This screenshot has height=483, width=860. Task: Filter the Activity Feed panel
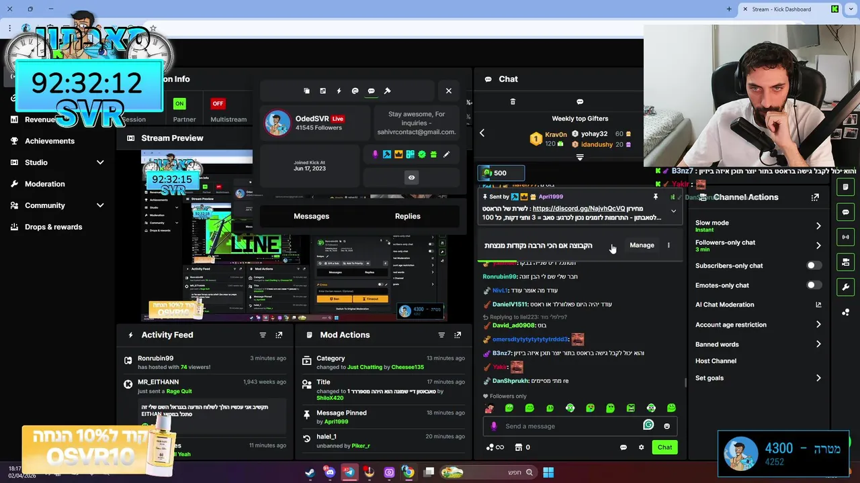click(x=263, y=335)
